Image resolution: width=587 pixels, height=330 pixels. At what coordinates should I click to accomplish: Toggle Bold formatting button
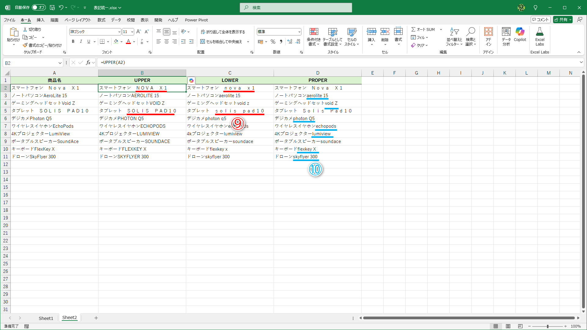(73, 42)
